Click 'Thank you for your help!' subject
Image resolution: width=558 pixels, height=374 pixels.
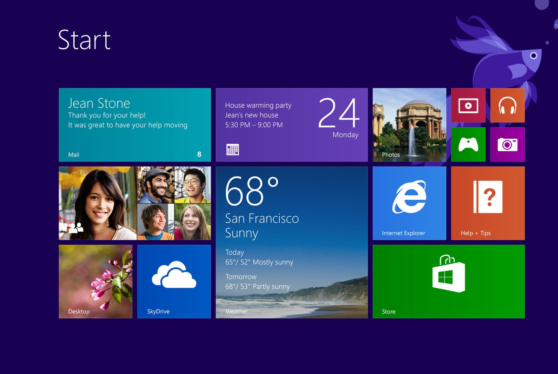[x=107, y=115]
